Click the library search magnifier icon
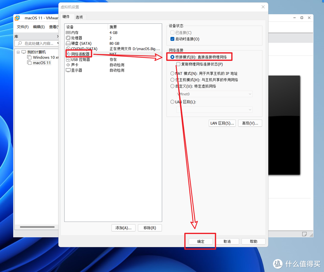The width and height of the screenshot is (324, 272). click(x=20, y=43)
